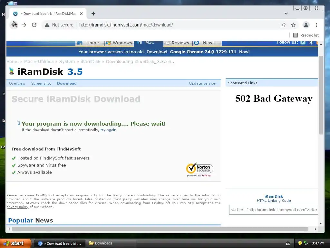330x248 pixels.
Task: Click the on-screen keyboard tray icon
Action: coord(288,243)
